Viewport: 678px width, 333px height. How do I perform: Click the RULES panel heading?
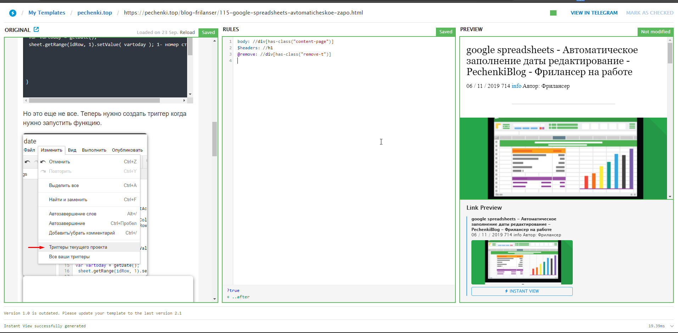231,29
